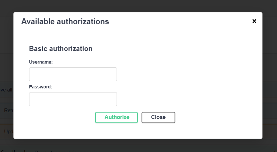Image resolution: width=277 pixels, height=152 pixels.
Task: Focus the Password input field
Action: (x=73, y=99)
